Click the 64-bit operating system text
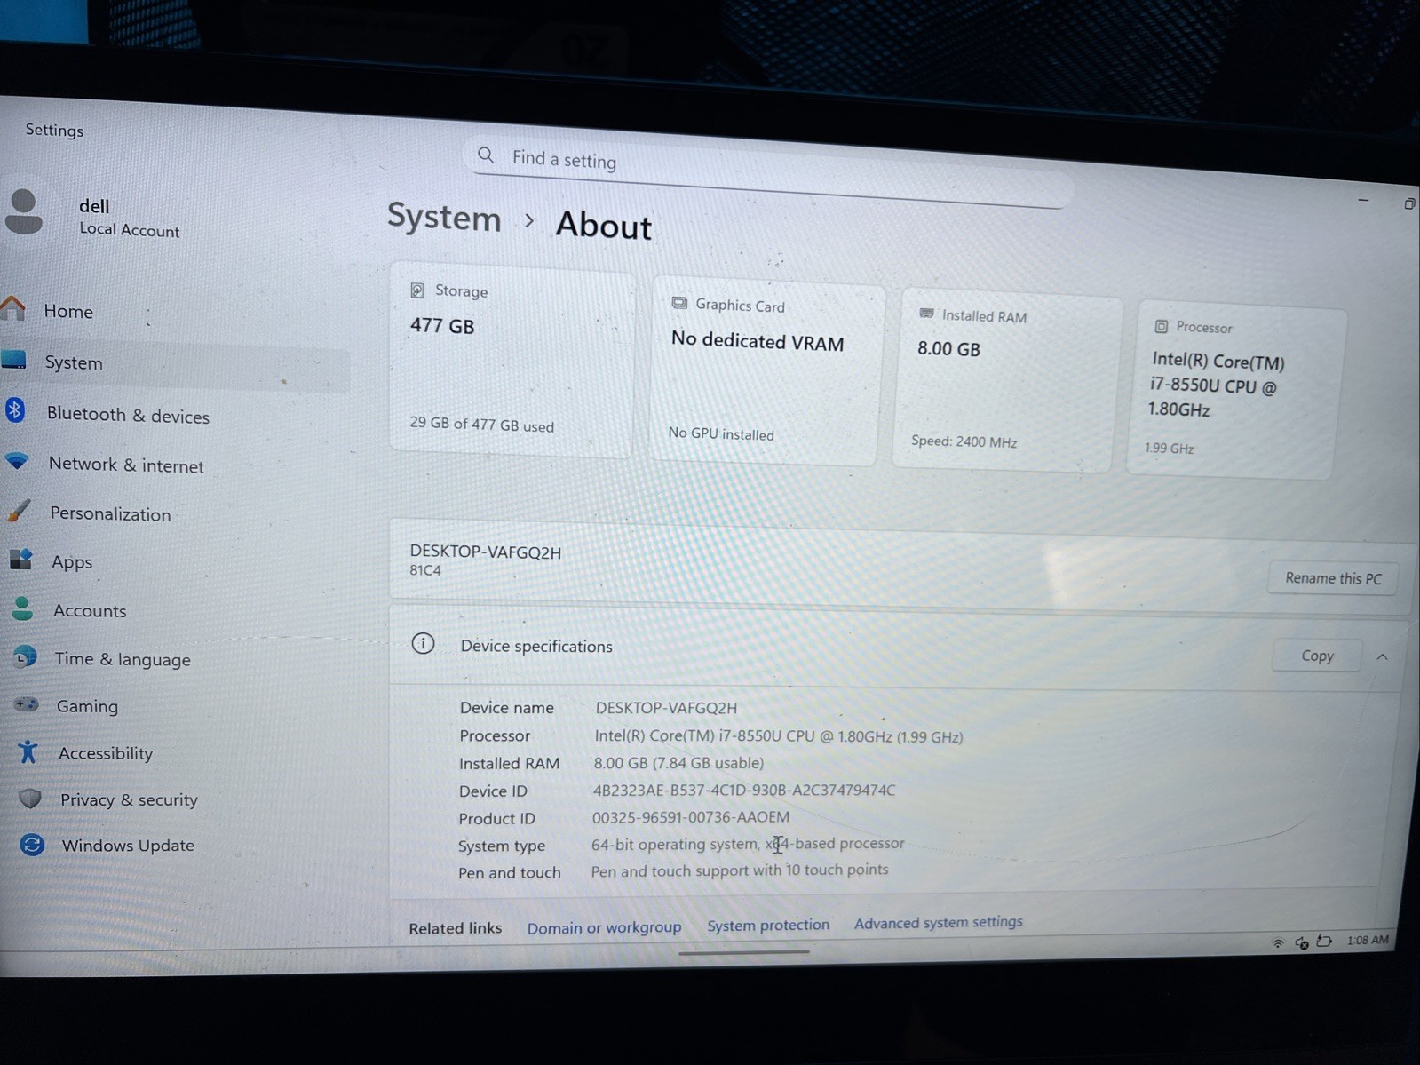The image size is (1420, 1065). pyautogui.click(x=748, y=843)
